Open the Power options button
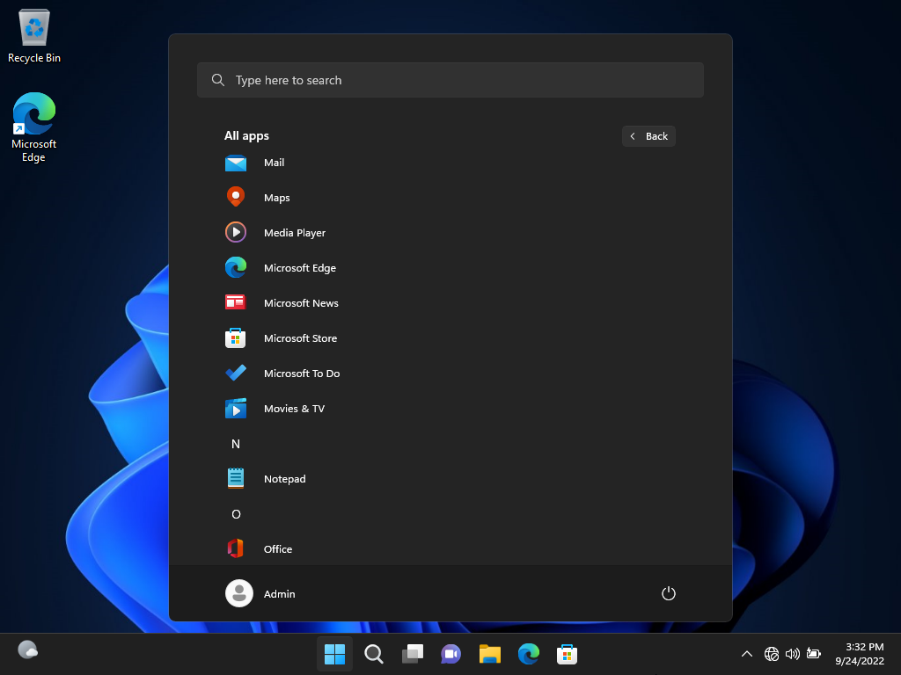901x675 pixels. pos(669,593)
